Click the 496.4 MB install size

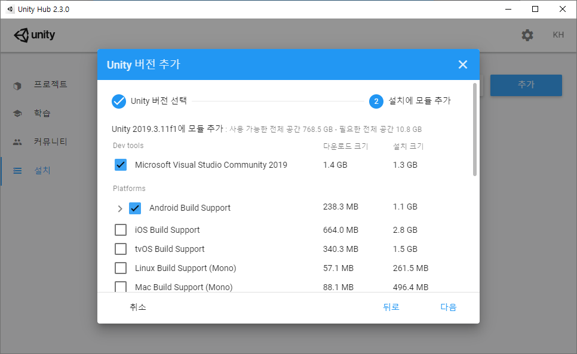coord(410,287)
